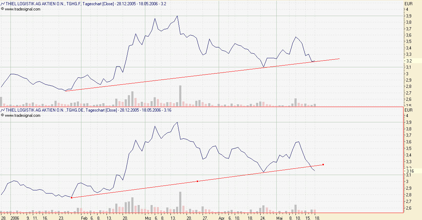Select the trendline start handle in the lower chart
422x220 pixels.
[72, 198]
